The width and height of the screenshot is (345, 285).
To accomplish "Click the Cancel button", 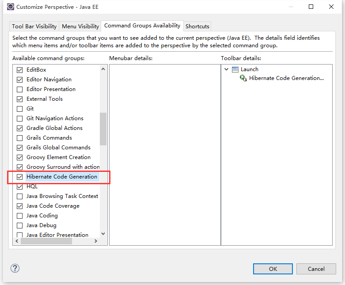I will tap(316, 269).
